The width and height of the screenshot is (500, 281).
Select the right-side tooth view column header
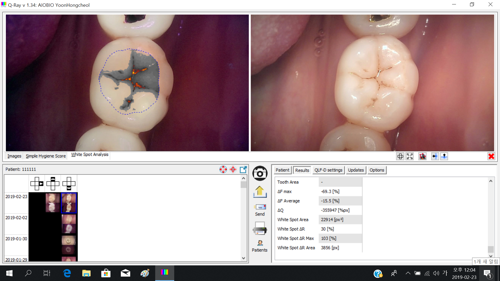37,184
